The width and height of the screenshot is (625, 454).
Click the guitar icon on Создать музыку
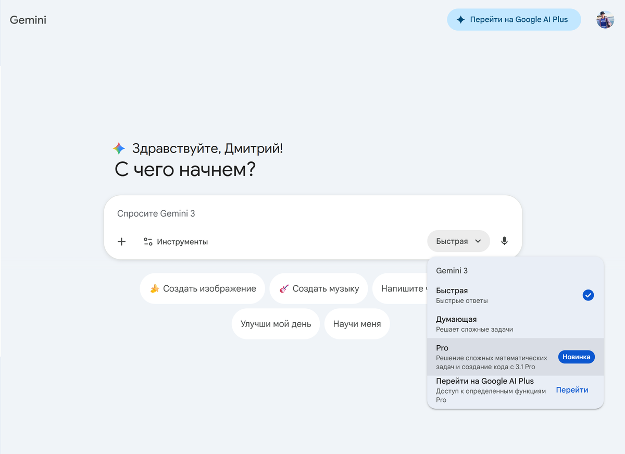pyautogui.click(x=284, y=288)
